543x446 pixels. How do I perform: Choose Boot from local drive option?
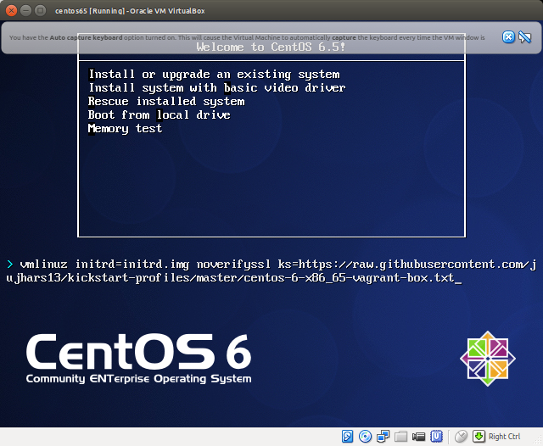point(159,114)
